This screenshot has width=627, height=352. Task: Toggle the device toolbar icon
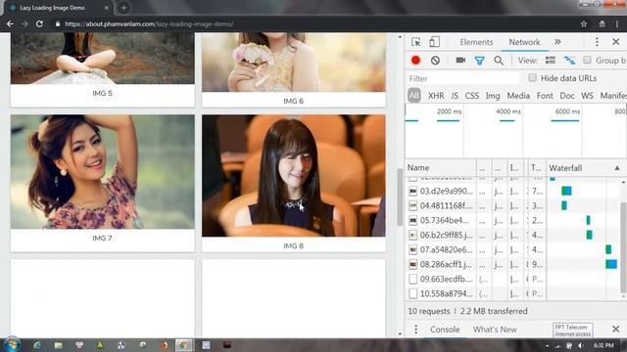coord(434,42)
